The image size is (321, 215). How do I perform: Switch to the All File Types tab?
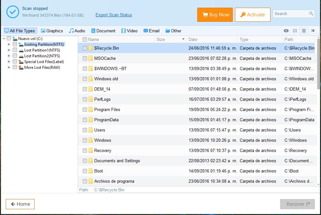click(x=20, y=31)
